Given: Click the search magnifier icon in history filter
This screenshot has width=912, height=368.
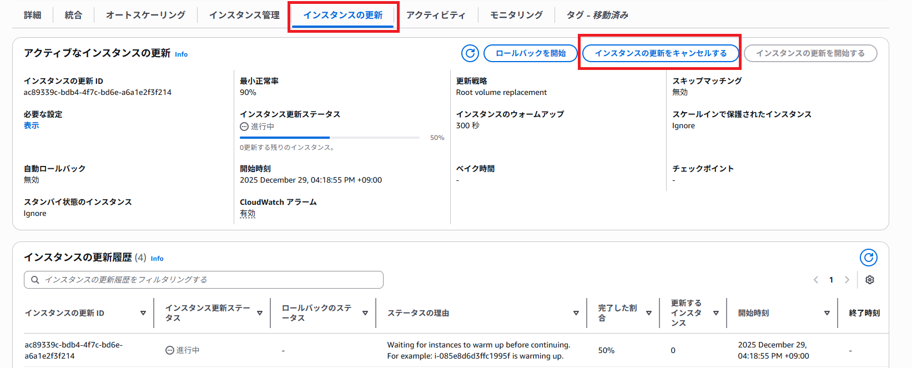Looking at the screenshot, I should point(35,280).
